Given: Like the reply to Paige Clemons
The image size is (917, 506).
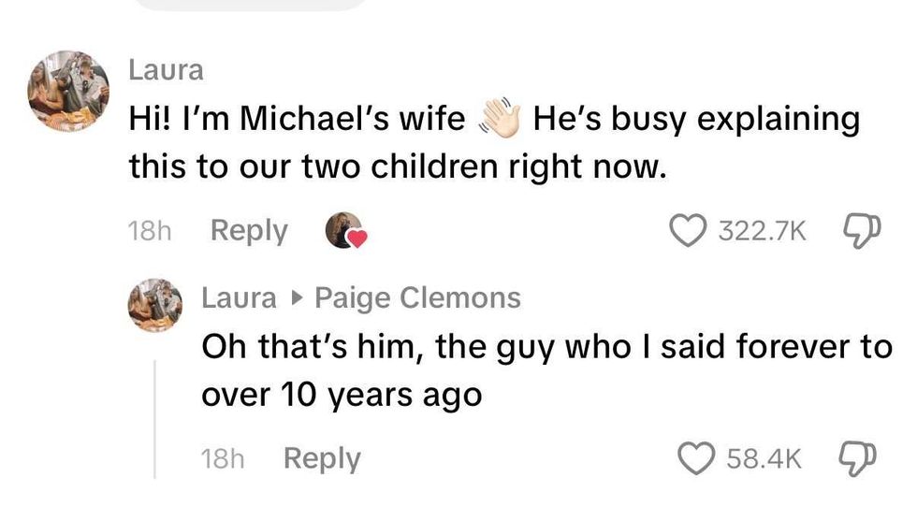Looking at the screenshot, I should pyautogui.click(x=693, y=458).
